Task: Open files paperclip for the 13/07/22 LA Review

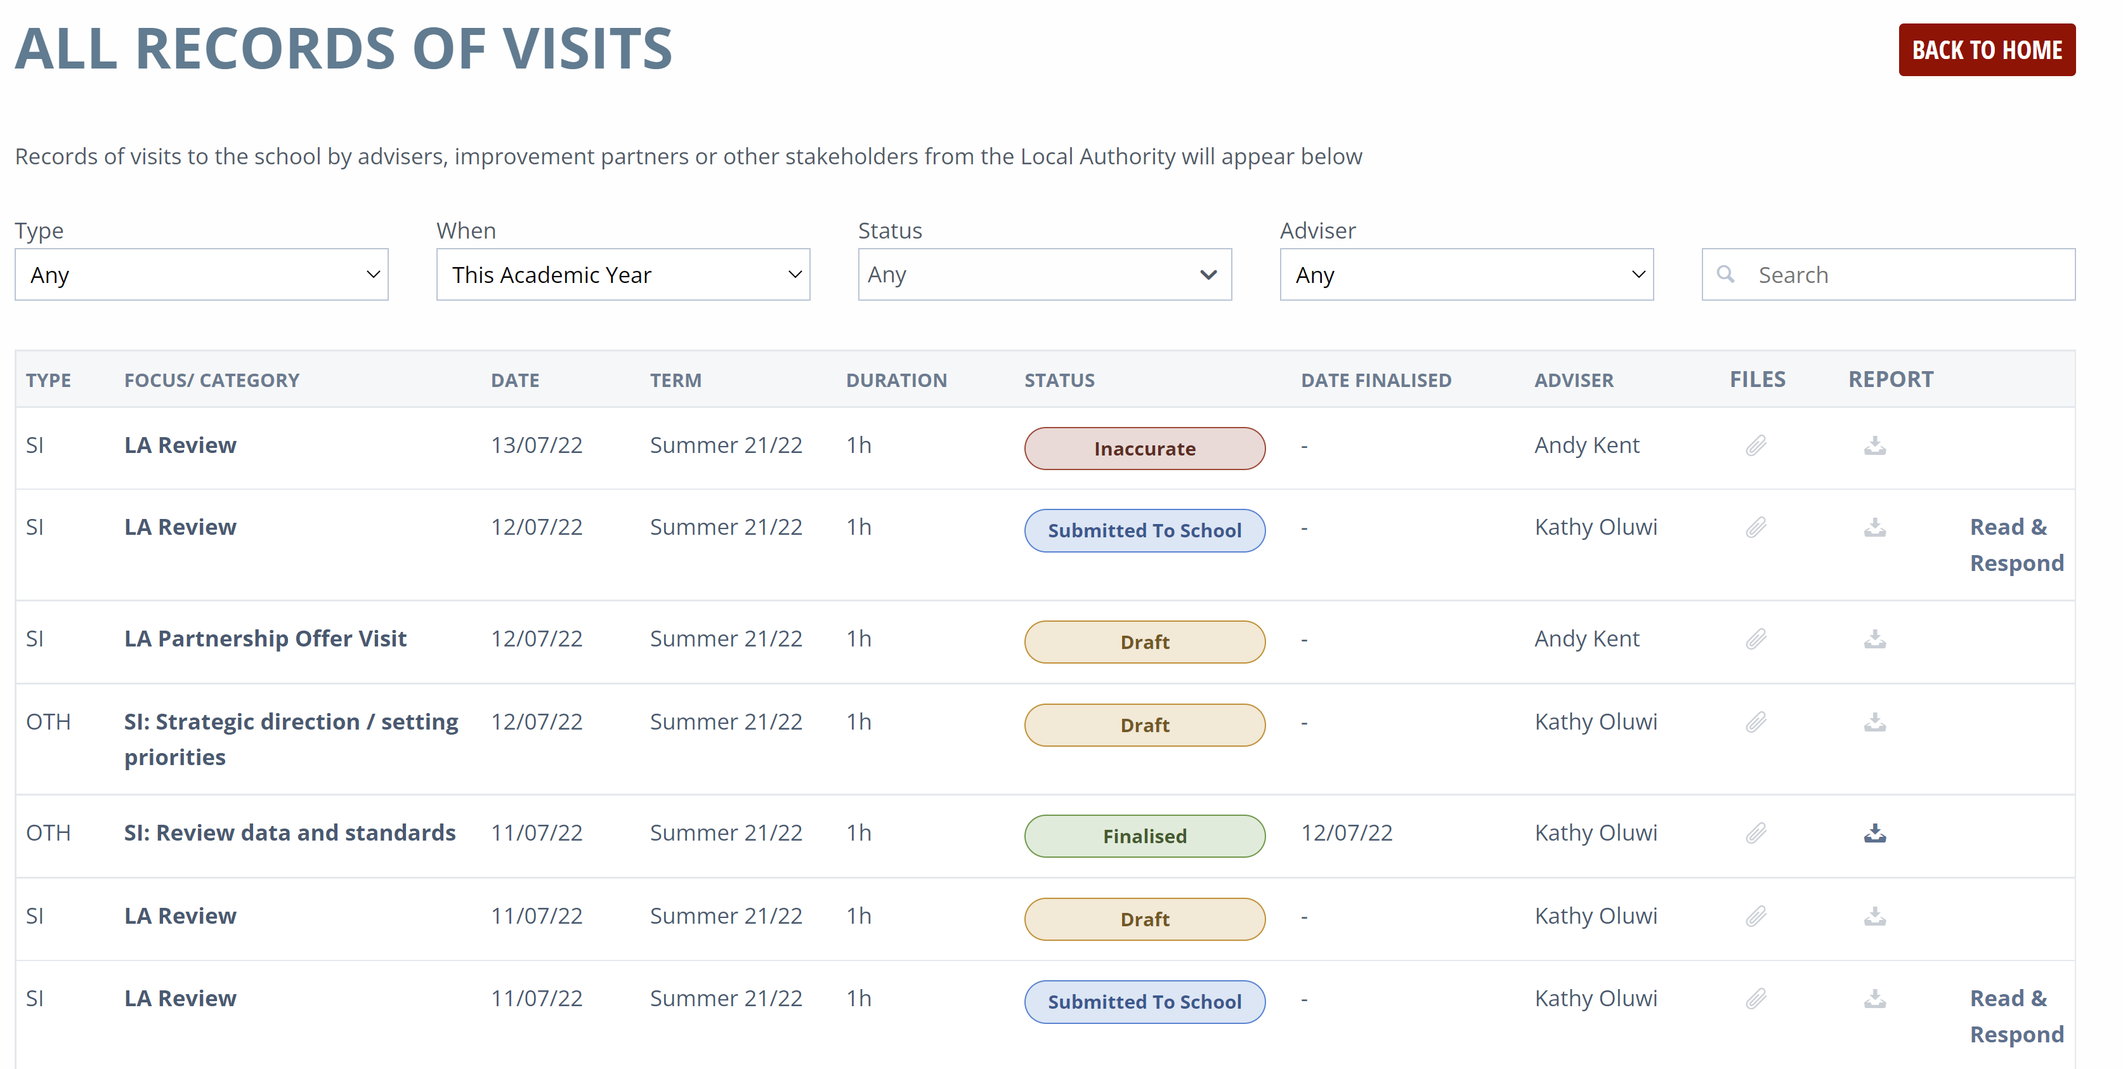Action: [1756, 446]
